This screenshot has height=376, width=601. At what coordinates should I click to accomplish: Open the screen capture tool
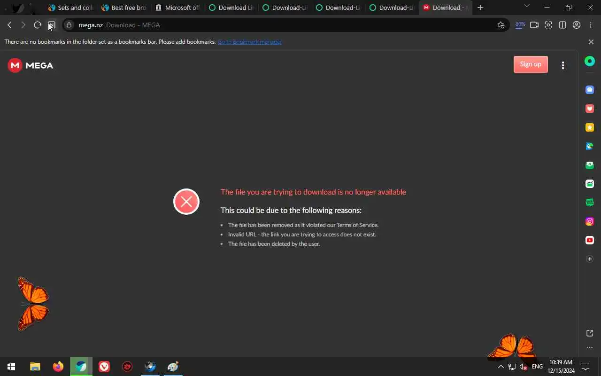pyautogui.click(x=548, y=25)
